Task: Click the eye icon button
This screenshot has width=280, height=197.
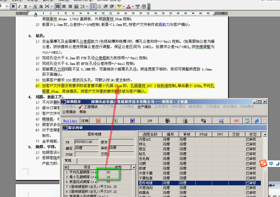Action: [167, 121]
